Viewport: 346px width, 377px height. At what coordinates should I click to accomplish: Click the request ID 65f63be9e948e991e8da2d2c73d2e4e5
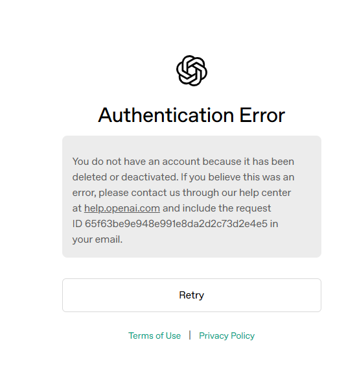(176, 224)
